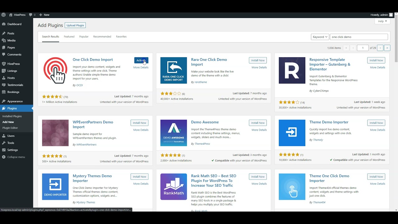Switch to the Search Results tab

(50, 37)
